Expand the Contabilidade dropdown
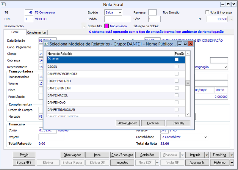Screen dimensions: 238x170 (184, 137)
